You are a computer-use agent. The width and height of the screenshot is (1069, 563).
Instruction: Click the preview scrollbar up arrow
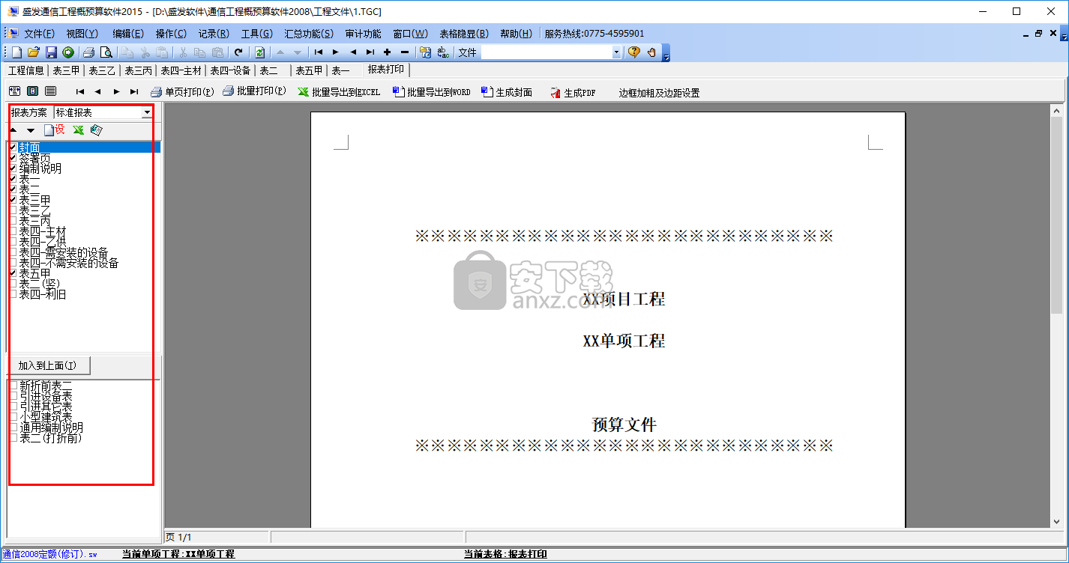(1056, 109)
